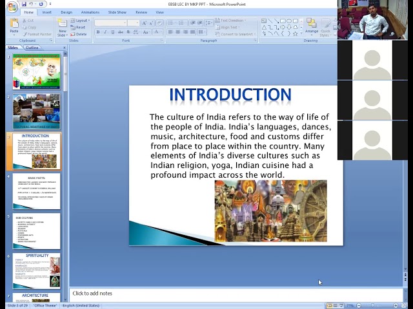This screenshot has width=413, height=309.
Task: Click the Increase List Level icon
Action: point(200,23)
